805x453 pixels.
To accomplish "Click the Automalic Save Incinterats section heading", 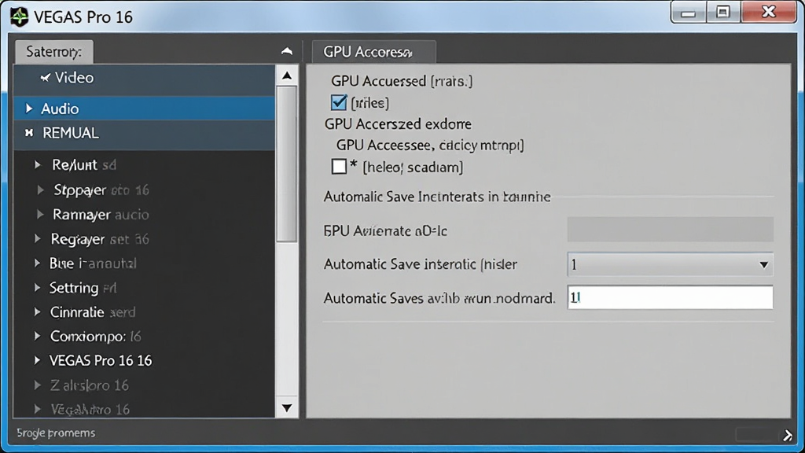I will (437, 197).
